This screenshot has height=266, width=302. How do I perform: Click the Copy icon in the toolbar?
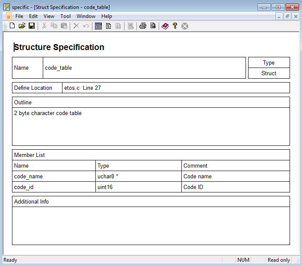(x=54, y=26)
